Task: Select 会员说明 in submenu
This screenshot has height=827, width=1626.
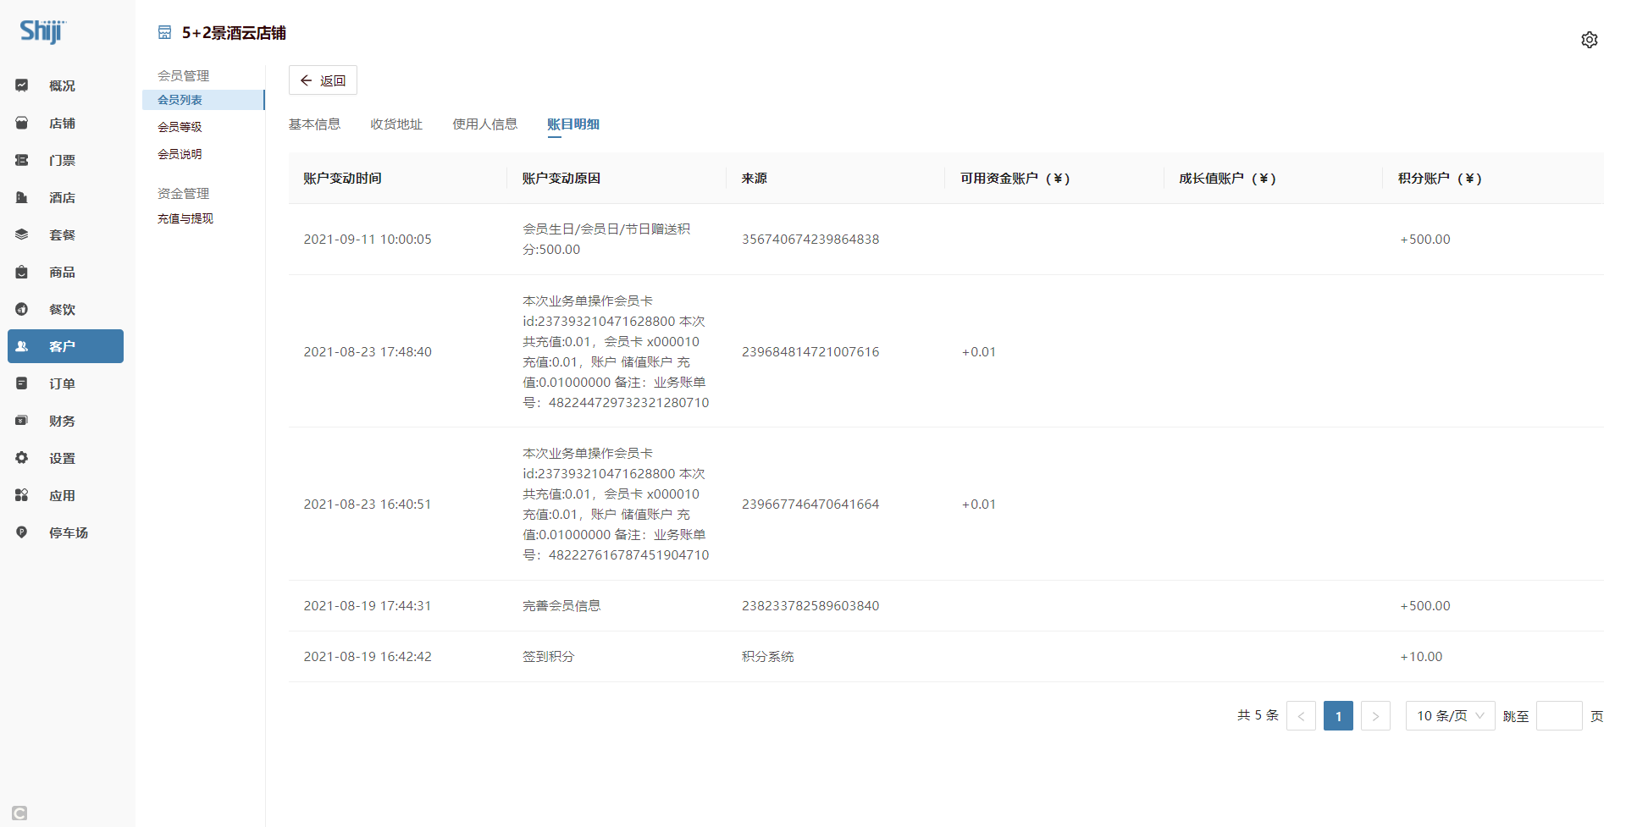Action: [x=180, y=154]
